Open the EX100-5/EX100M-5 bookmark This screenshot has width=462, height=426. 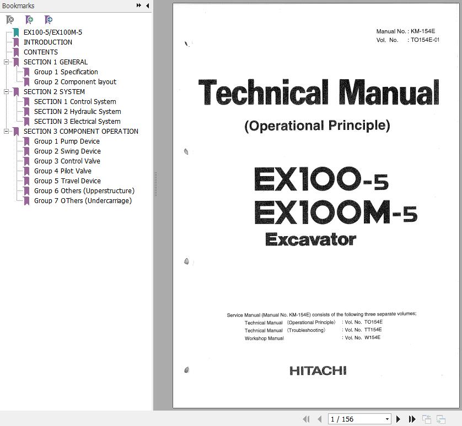tap(53, 32)
